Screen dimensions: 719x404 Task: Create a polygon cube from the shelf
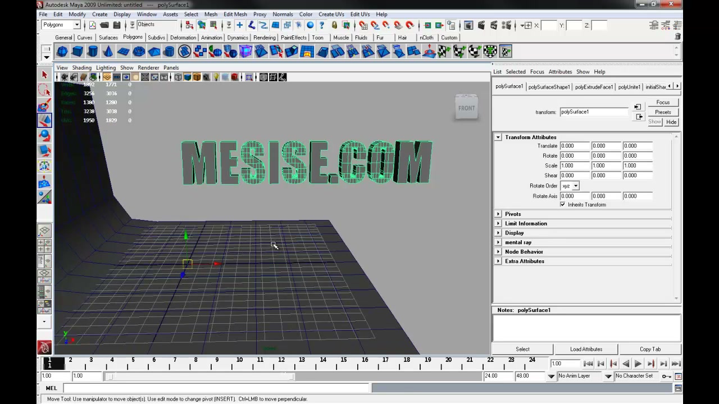(78, 52)
